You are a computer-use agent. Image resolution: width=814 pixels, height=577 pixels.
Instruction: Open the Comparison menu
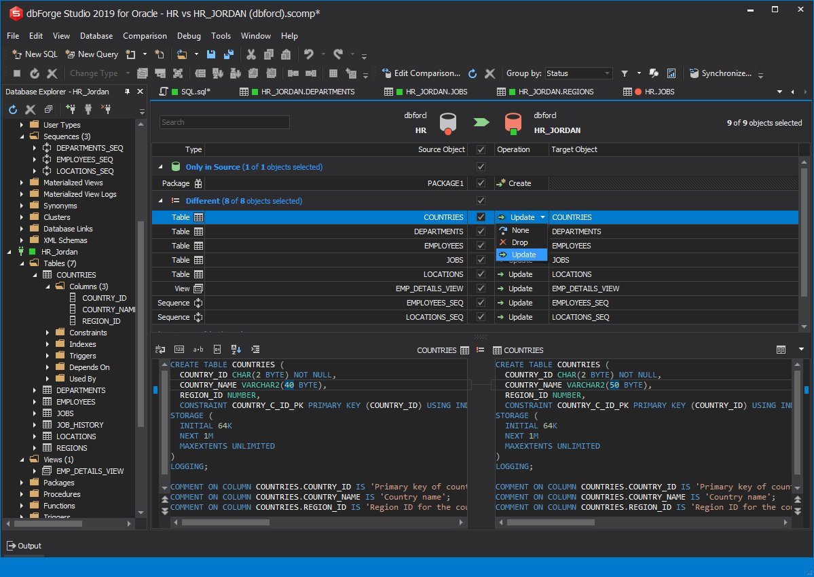point(145,36)
